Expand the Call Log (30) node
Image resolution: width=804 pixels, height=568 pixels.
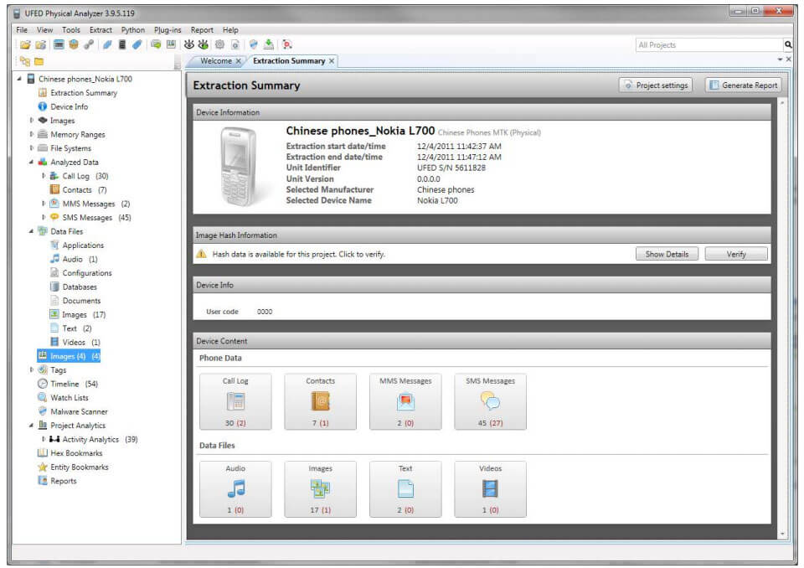44,176
